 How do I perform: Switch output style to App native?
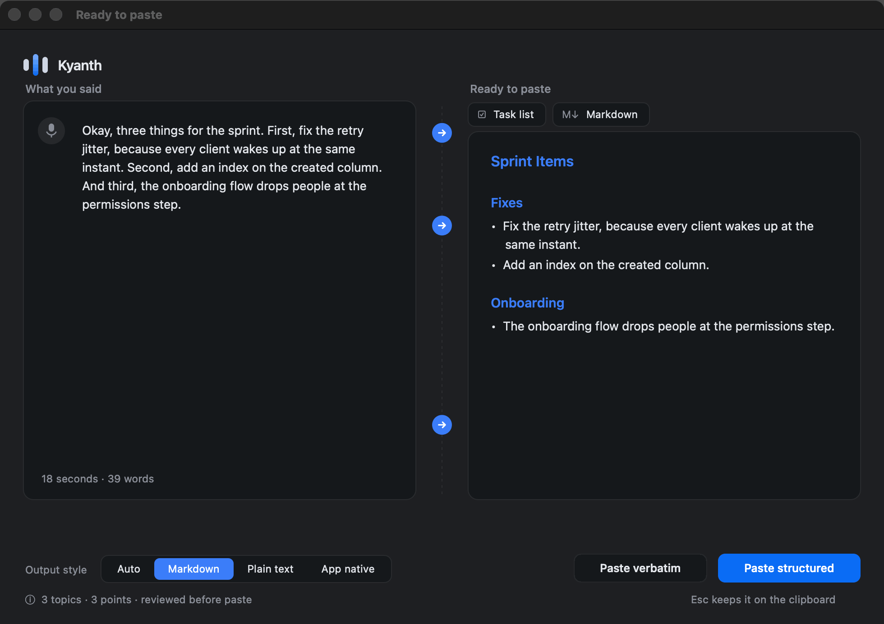click(x=348, y=569)
